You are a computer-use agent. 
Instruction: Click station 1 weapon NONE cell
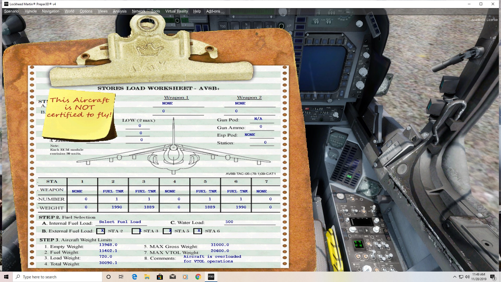pyautogui.click(x=77, y=191)
